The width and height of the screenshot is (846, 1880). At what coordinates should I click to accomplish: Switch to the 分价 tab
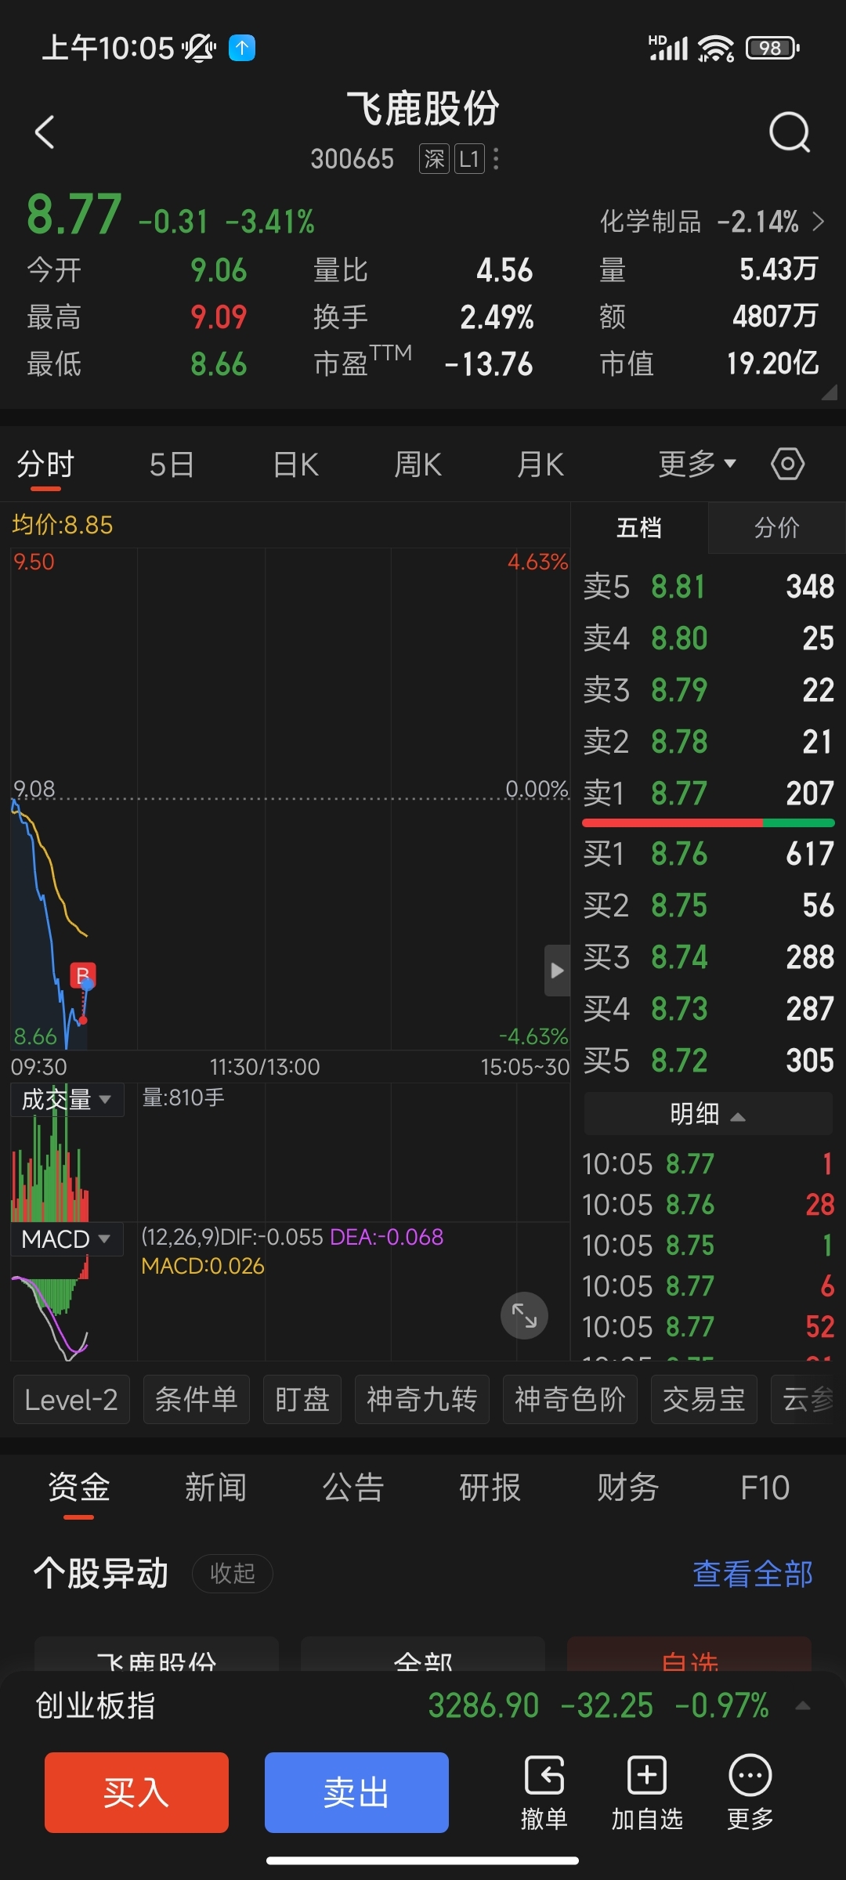[x=777, y=527]
